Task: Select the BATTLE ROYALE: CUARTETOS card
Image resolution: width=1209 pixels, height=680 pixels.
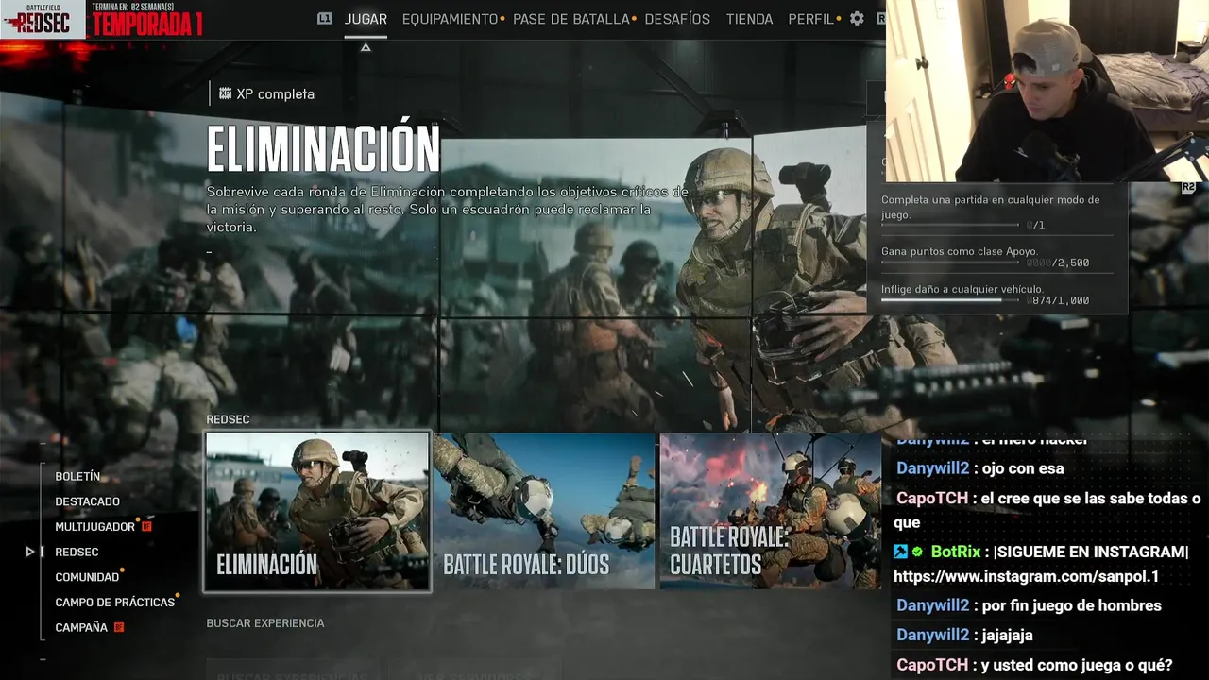Action: tap(771, 511)
